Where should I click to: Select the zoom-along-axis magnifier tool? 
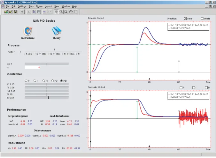click(66, 12)
